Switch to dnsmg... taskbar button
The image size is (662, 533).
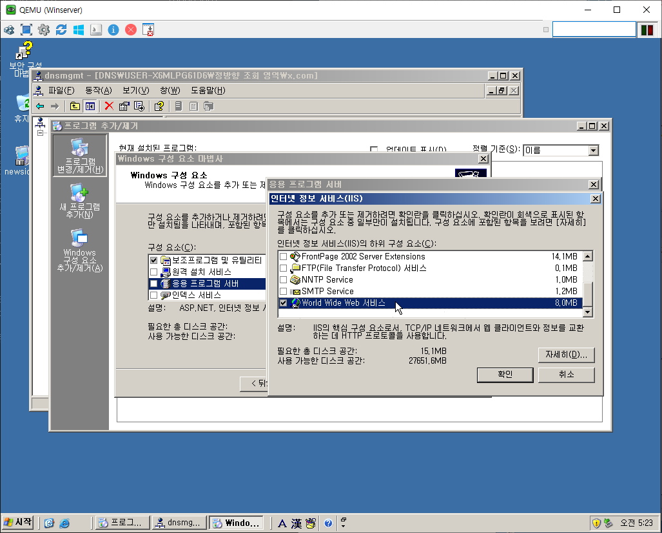[179, 523]
